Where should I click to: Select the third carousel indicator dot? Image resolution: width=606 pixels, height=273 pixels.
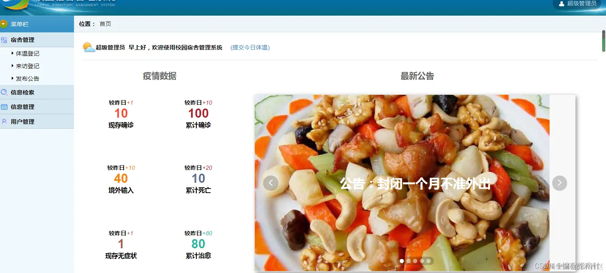[x=415, y=261]
